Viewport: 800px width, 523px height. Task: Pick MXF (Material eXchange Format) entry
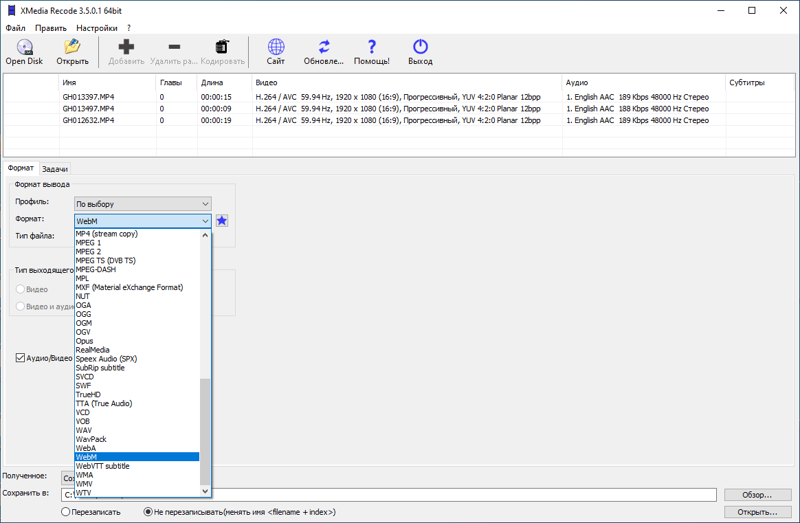(x=137, y=287)
